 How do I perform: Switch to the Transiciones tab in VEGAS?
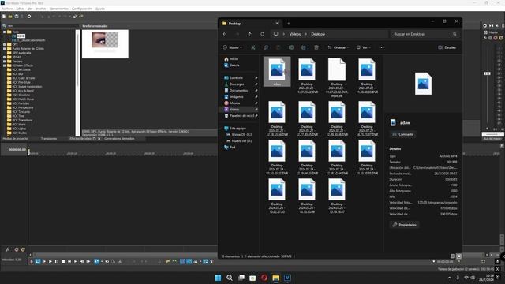tap(49, 139)
